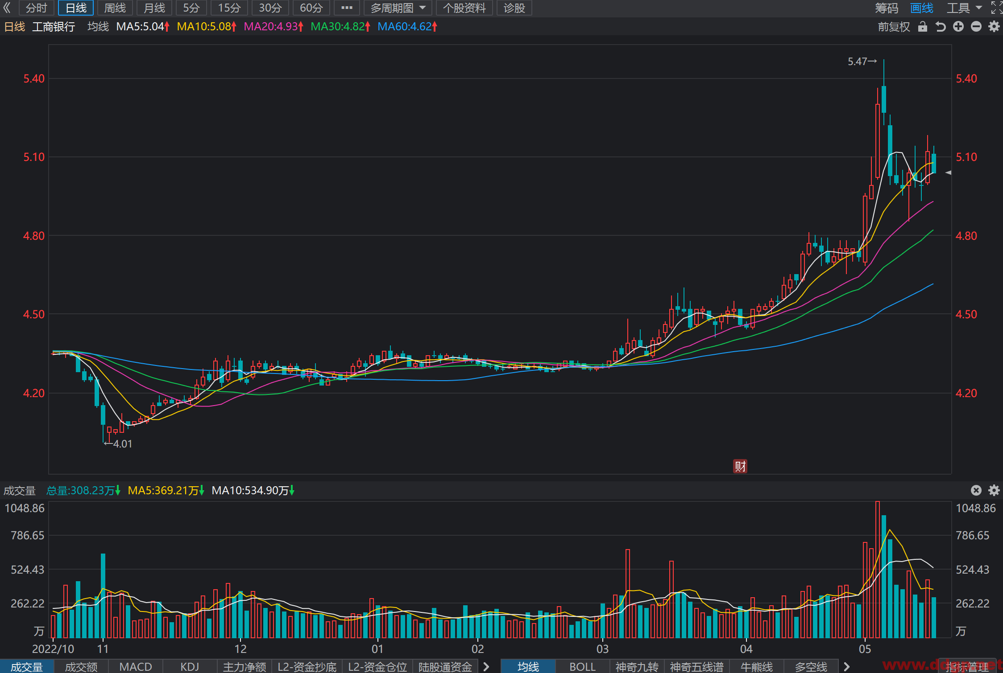Toggle fullscreen expand icon
The image size is (1003, 673).
pyautogui.click(x=996, y=8)
